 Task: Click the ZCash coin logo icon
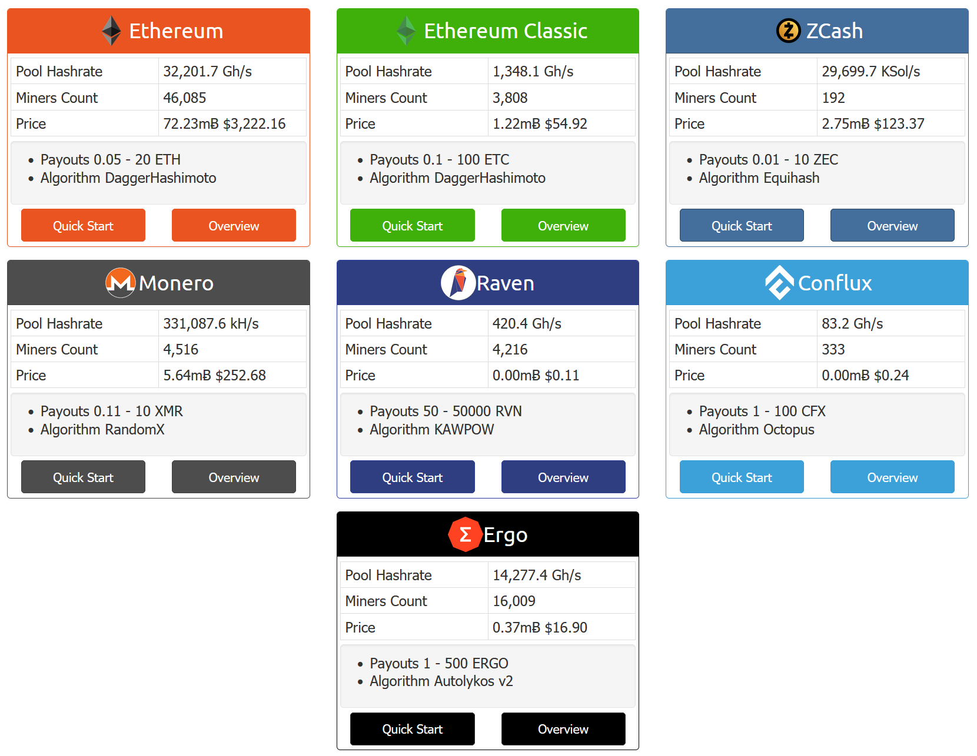click(x=789, y=31)
